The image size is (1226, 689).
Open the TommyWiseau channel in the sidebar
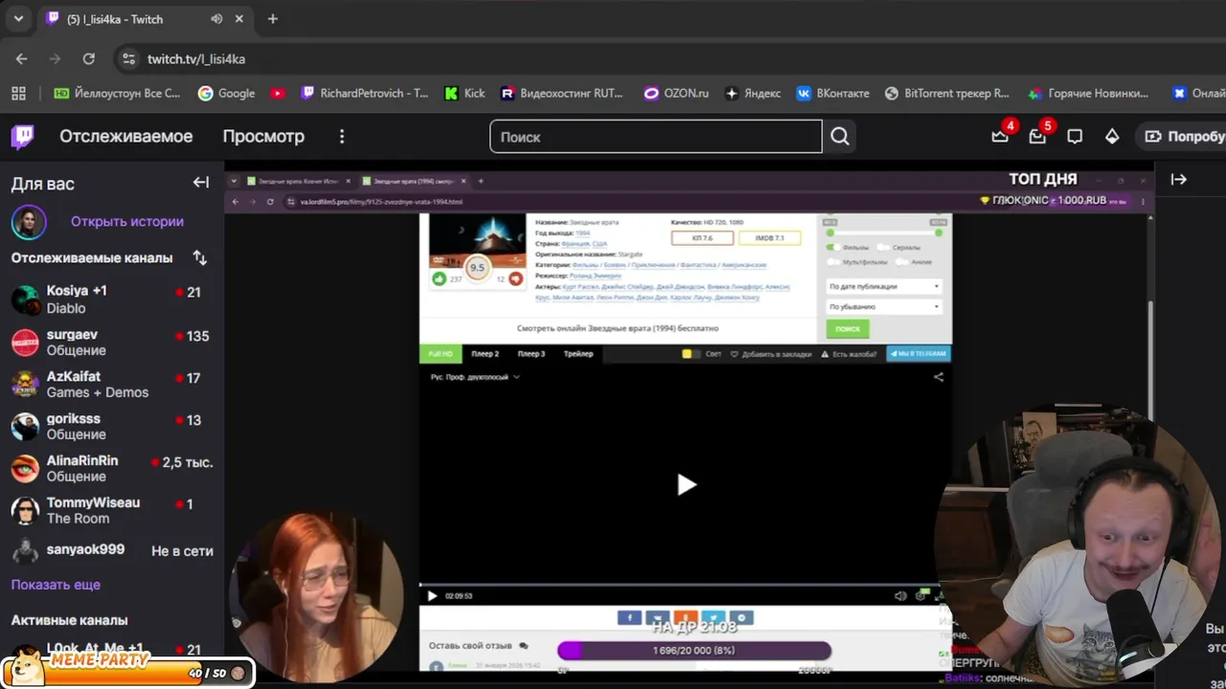tap(112, 510)
